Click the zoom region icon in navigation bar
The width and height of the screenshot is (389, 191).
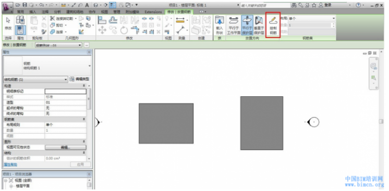coord(373,78)
